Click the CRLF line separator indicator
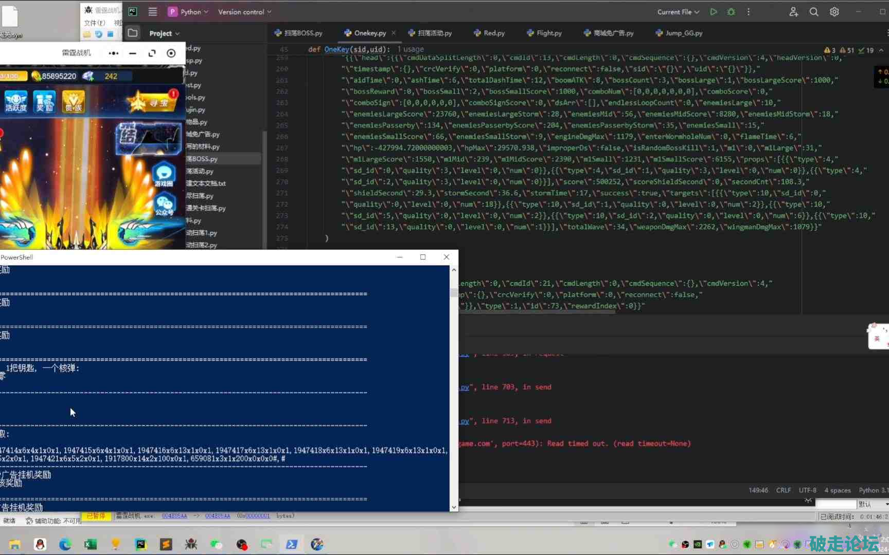This screenshot has width=889, height=555. pyautogui.click(x=783, y=490)
